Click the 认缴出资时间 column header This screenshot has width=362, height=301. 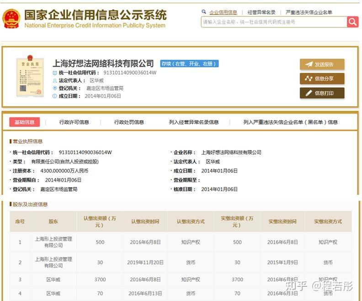[145, 221]
